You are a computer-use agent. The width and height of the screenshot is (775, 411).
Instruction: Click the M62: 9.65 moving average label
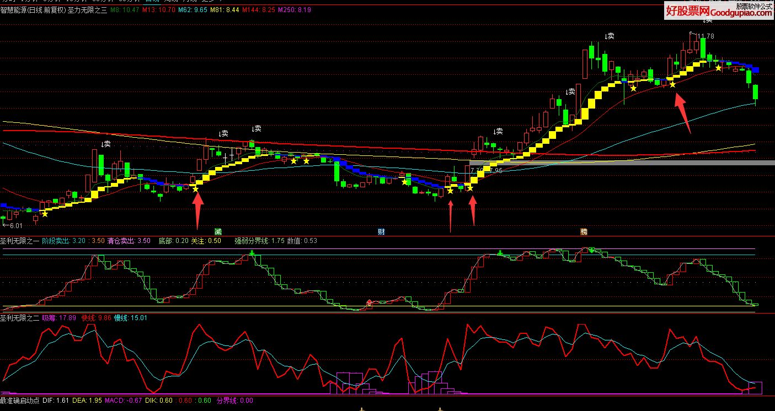point(194,10)
